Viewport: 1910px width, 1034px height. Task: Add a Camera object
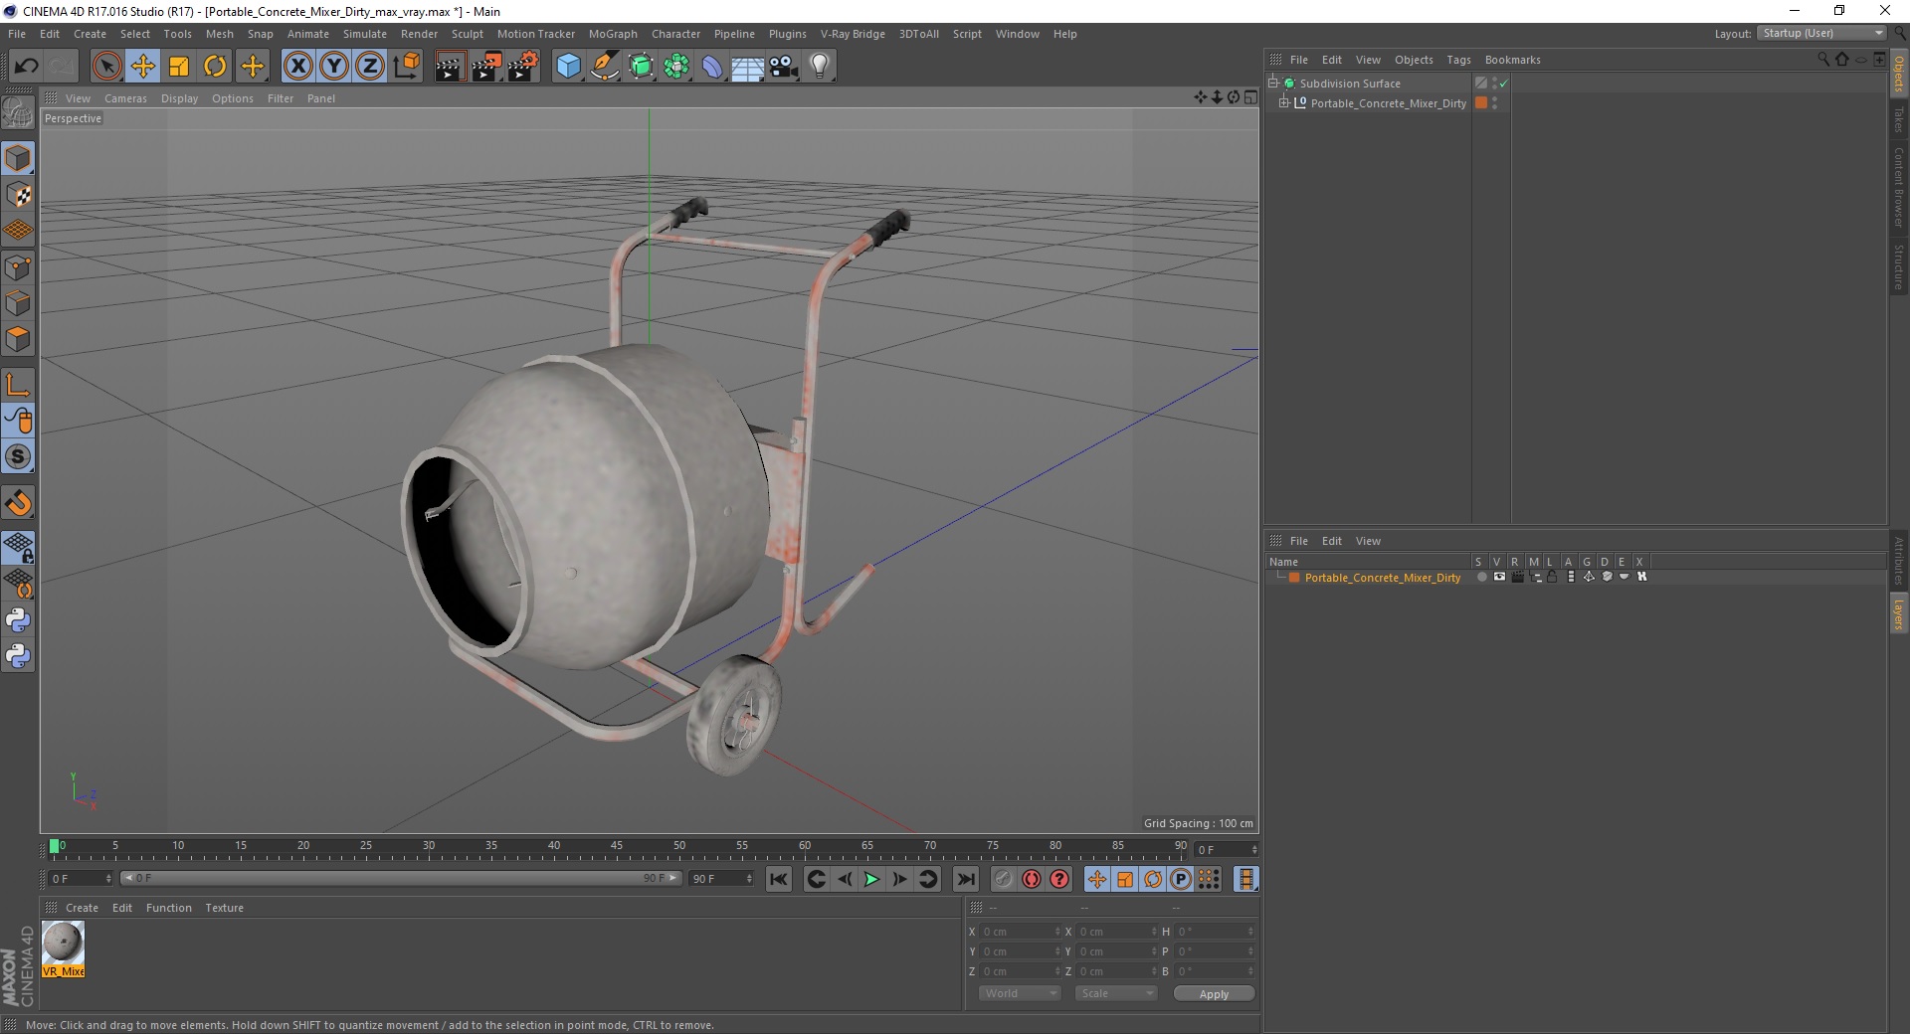783,67
